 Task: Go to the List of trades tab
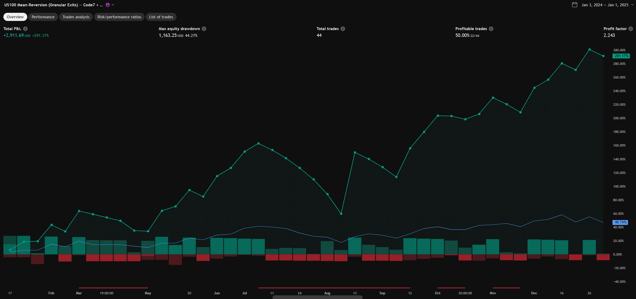click(x=161, y=17)
